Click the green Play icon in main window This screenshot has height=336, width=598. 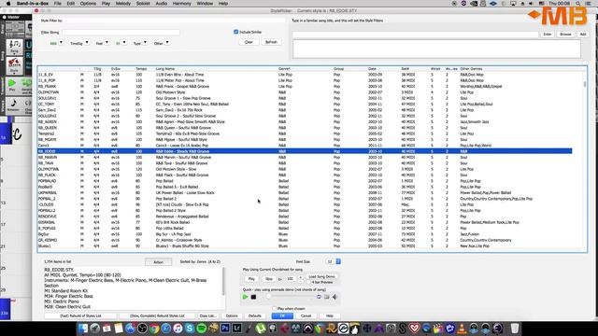tap(12, 85)
